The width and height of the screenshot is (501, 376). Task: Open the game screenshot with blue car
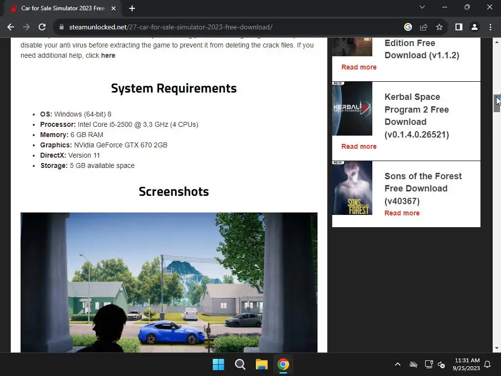(x=169, y=282)
